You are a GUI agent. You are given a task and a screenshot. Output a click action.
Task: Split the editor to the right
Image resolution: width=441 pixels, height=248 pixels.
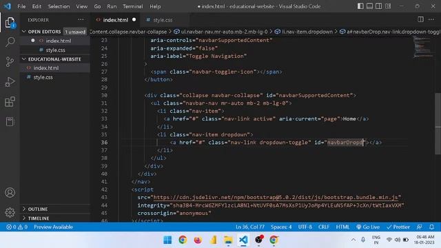pyautogui.click(x=420, y=19)
